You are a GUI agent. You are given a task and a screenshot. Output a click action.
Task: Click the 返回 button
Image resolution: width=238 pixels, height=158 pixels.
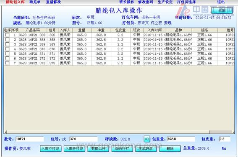(222, 10)
